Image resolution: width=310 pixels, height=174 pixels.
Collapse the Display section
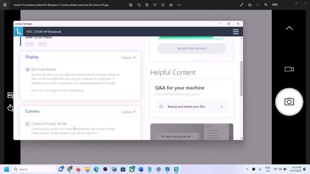[128, 58]
